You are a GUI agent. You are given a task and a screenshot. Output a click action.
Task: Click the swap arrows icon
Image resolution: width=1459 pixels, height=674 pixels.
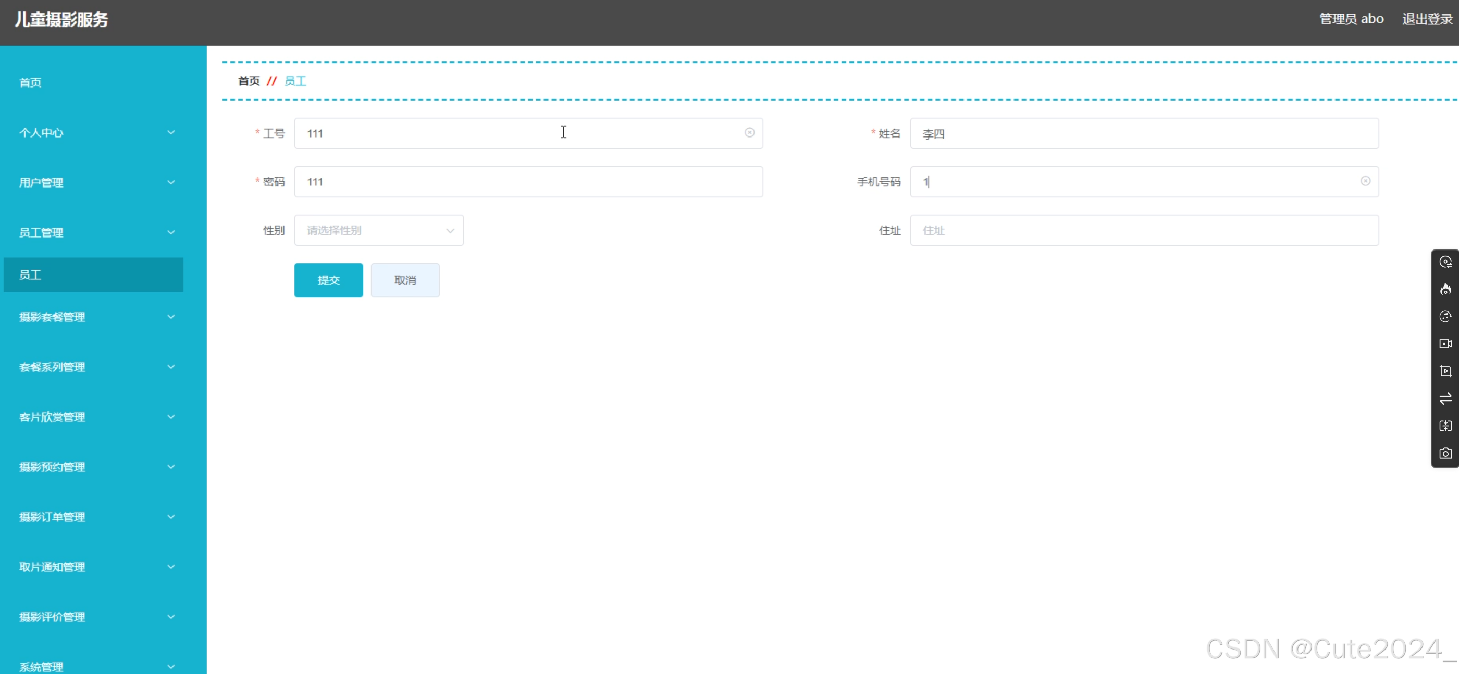[1445, 398]
